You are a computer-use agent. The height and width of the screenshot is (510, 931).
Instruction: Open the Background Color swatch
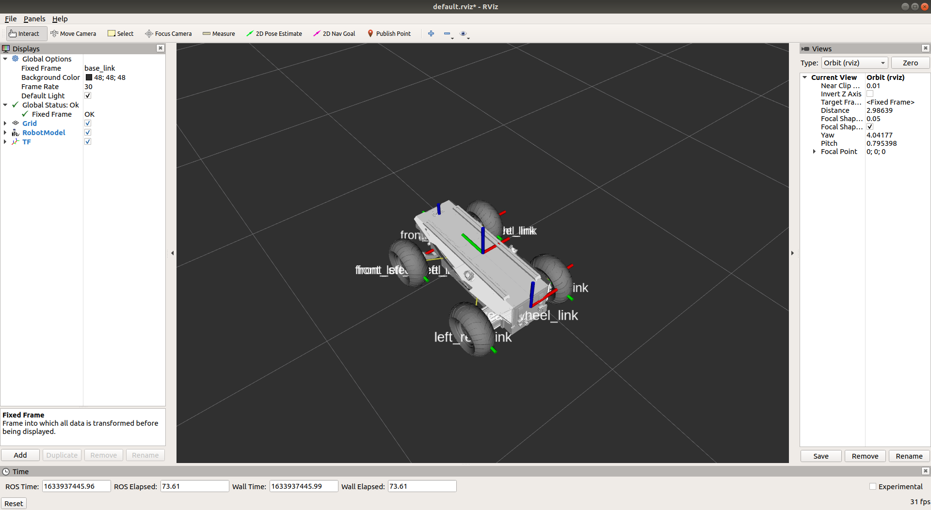89,77
